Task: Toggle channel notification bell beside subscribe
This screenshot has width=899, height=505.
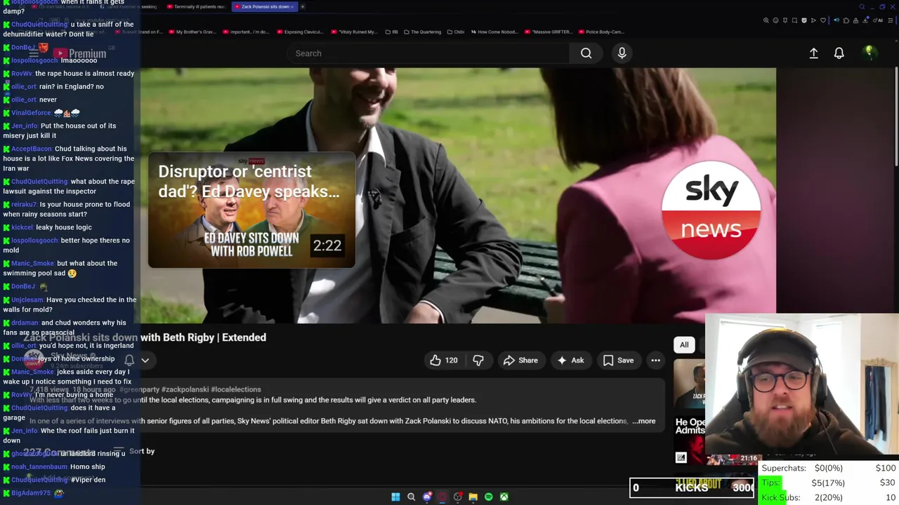Action: tap(129, 360)
